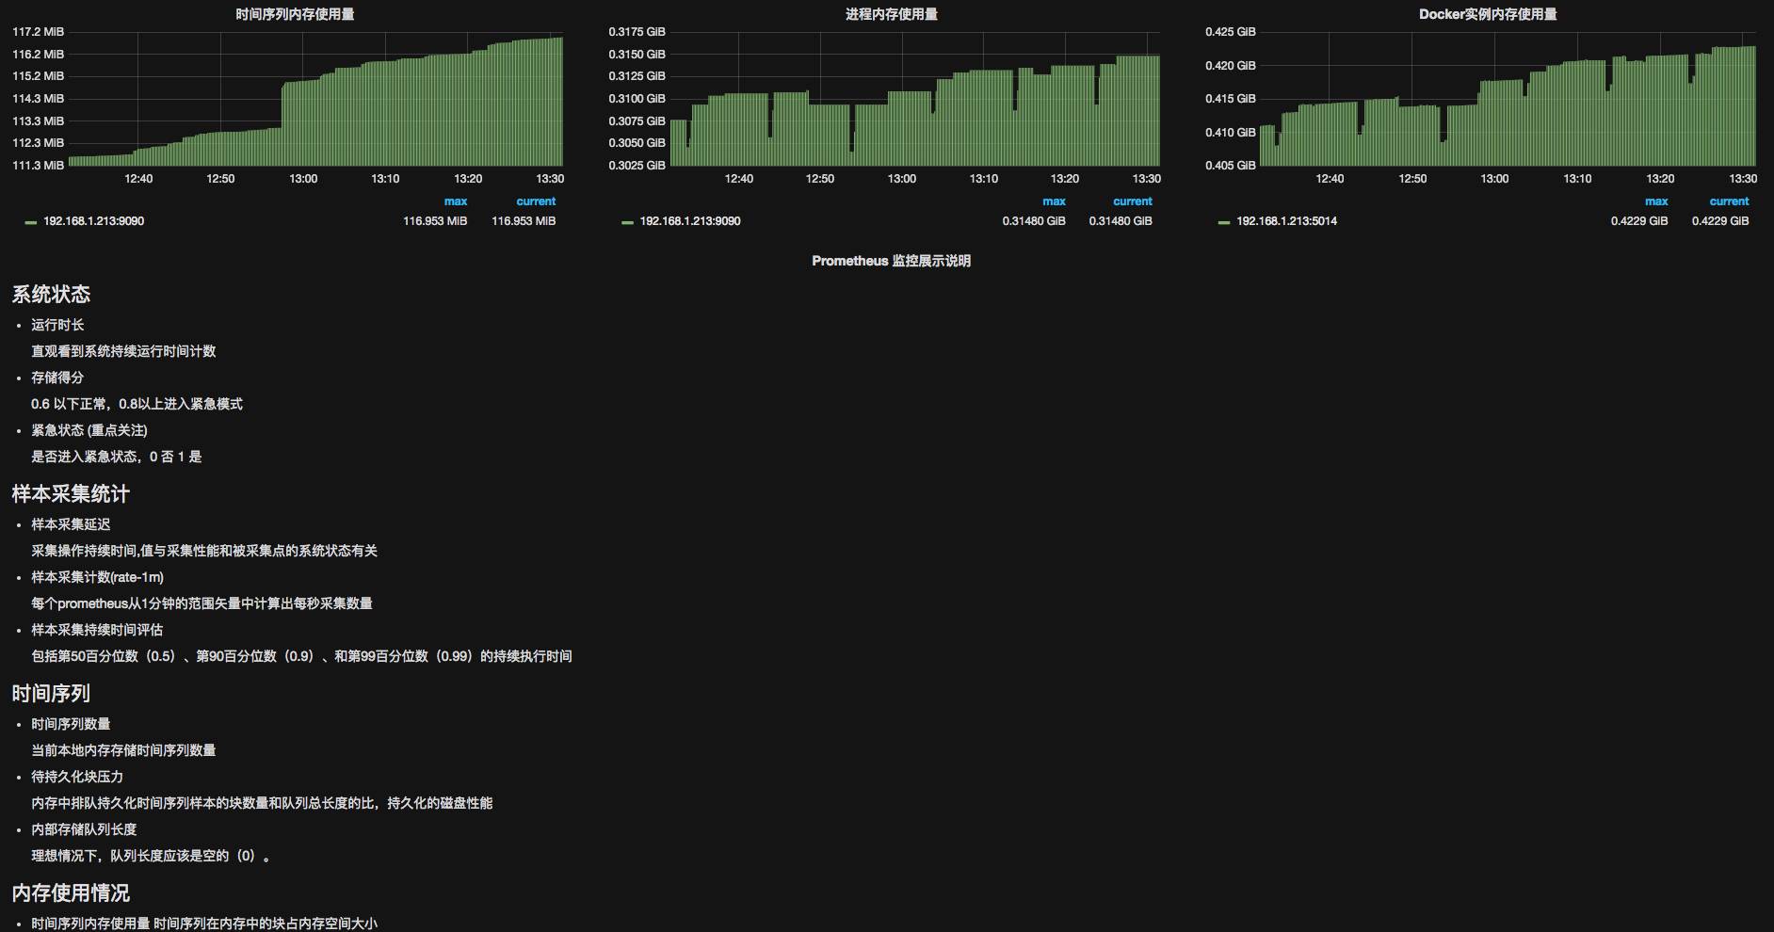
Task: Click the 内部存储队列长度 bullet item
Action: 84,829
